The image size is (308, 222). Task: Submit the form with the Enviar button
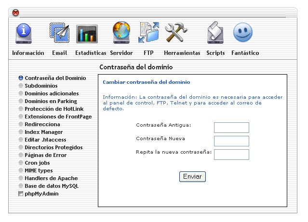[x=192, y=177]
